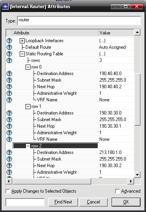Click the vertical scrollbar up arrow
The image size is (146, 212).
pyautogui.click(x=137, y=32)
